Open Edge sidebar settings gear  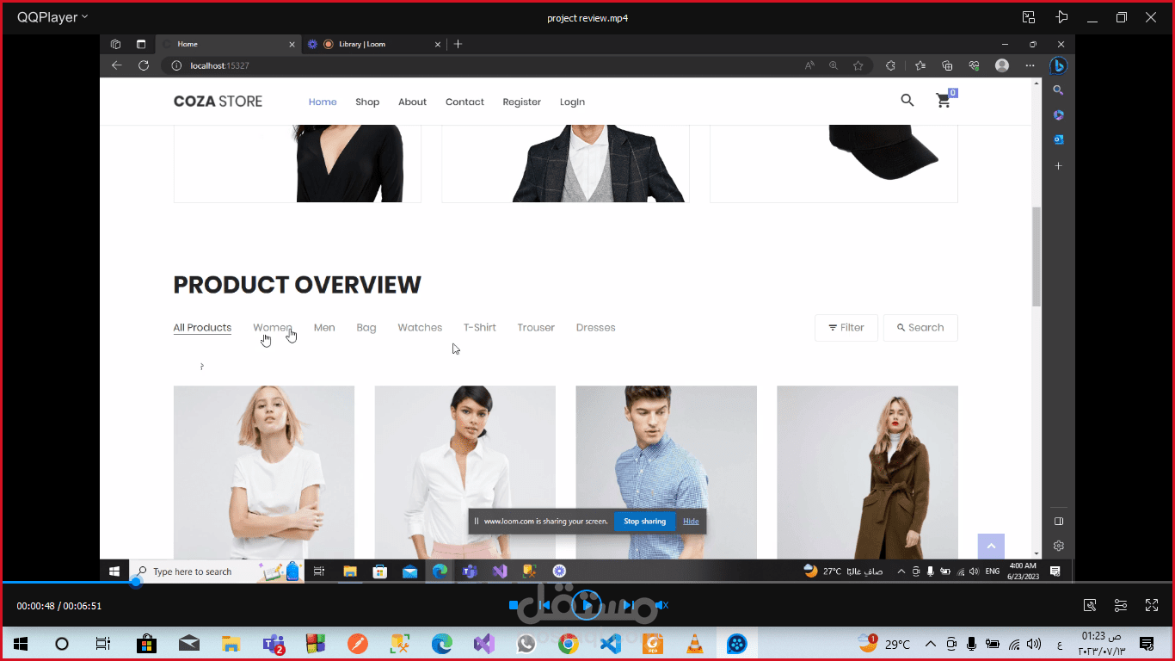coord(1059,546)
